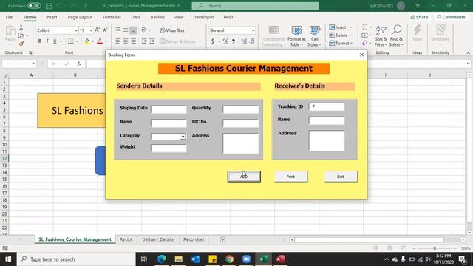The height and width of the screenshot is (266, 473).
Task: Apply Percent Style format
Action: (225, 41)
